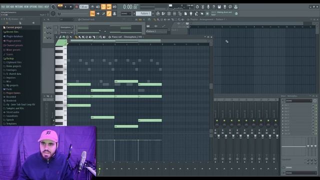
Task: Select the Omnisphere_2 channel button
Action: tap(66, 27)
